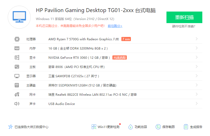
Task: Open 功耗估算 power estimation tool
Action: tap(138, 127)
